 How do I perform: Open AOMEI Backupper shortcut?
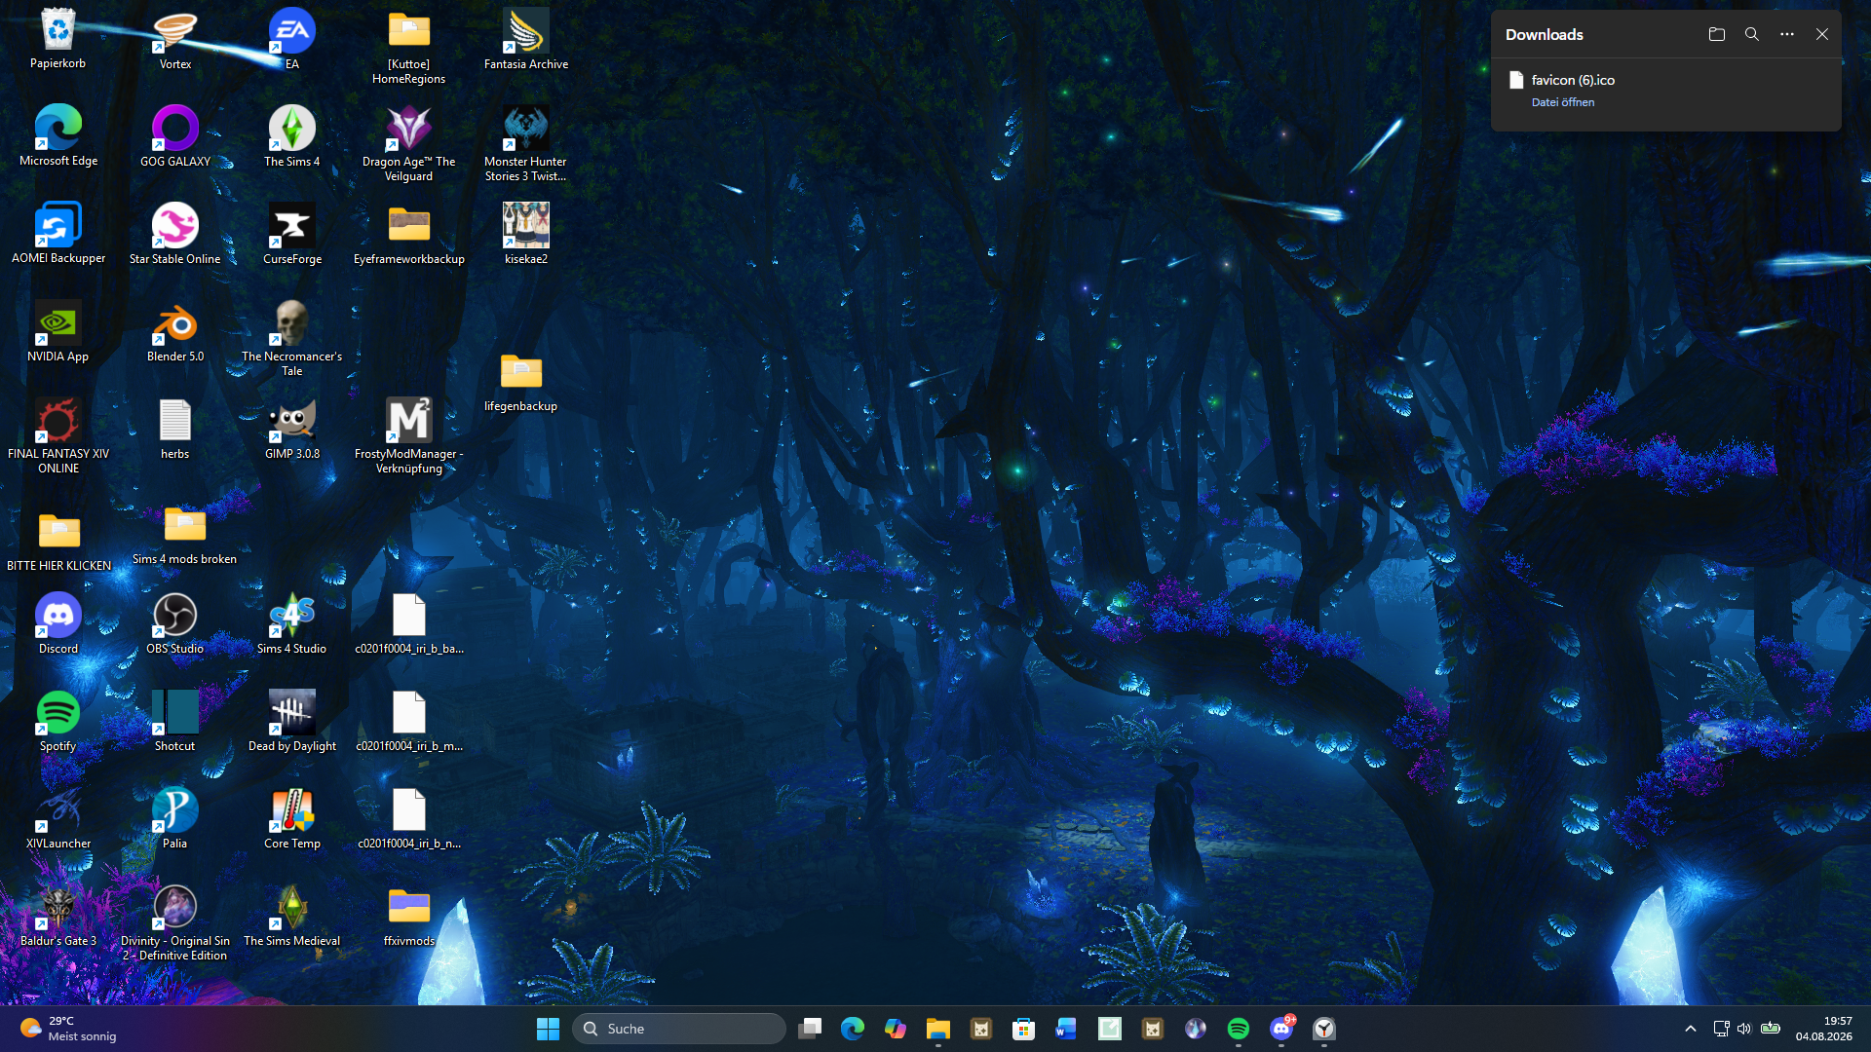(x=58, y=234)
